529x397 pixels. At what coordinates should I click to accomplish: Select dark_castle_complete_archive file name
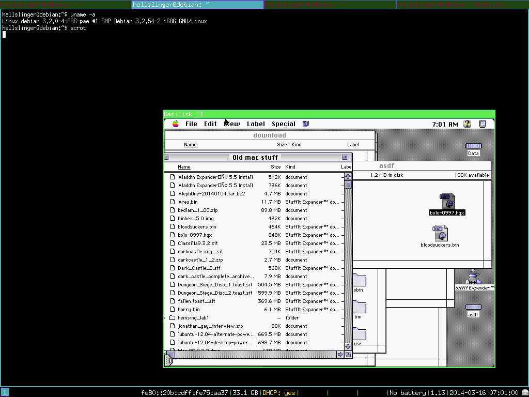pyautogui.click(x=216, y=276)
